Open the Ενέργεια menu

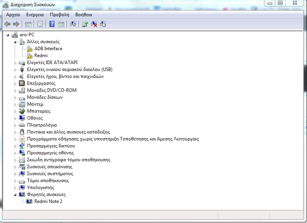tap(35, 14)
